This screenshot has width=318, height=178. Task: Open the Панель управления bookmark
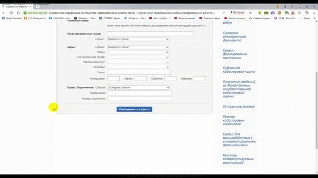[x=210, y=18]
